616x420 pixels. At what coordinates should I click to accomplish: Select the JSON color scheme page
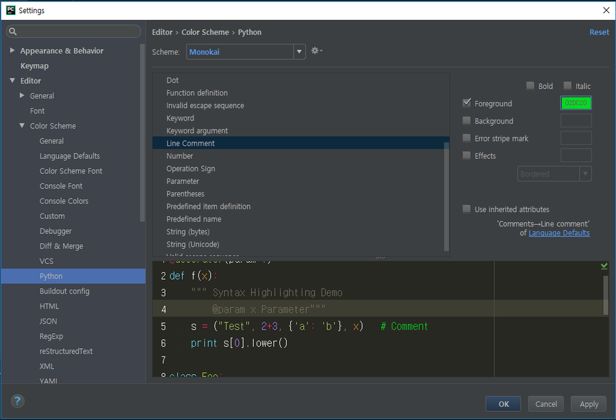pos(48,321)
